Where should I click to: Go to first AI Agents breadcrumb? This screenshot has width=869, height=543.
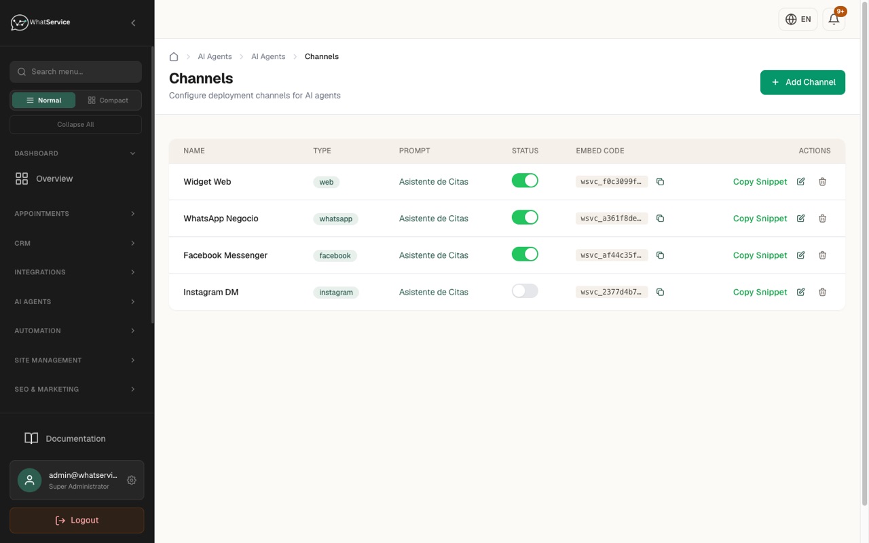(215, 56)
